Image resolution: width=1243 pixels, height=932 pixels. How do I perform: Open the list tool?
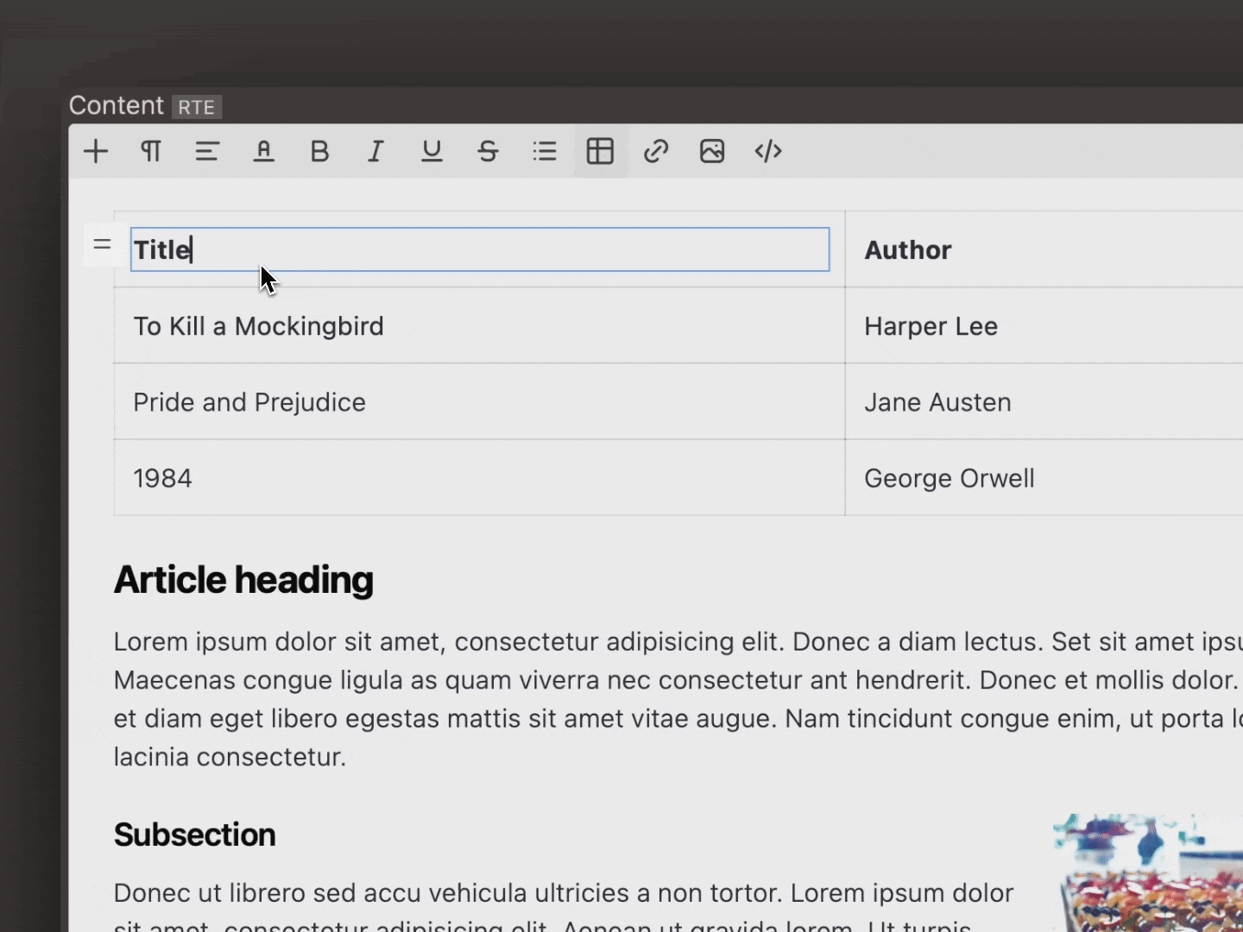click(x=545, y=152)
